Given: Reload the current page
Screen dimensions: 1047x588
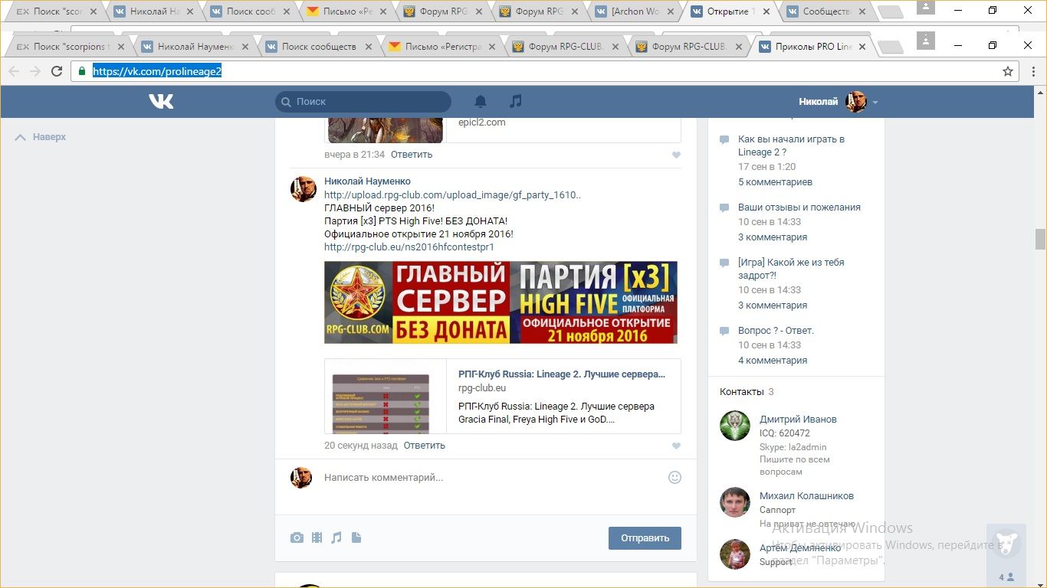Looking at the screenshot, I should (x=57, y=71).
